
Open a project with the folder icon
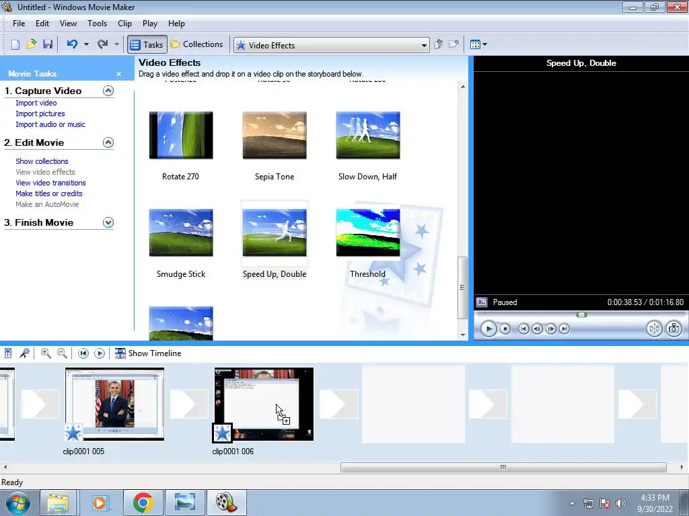pyautogui.click(x=31, y=45)
